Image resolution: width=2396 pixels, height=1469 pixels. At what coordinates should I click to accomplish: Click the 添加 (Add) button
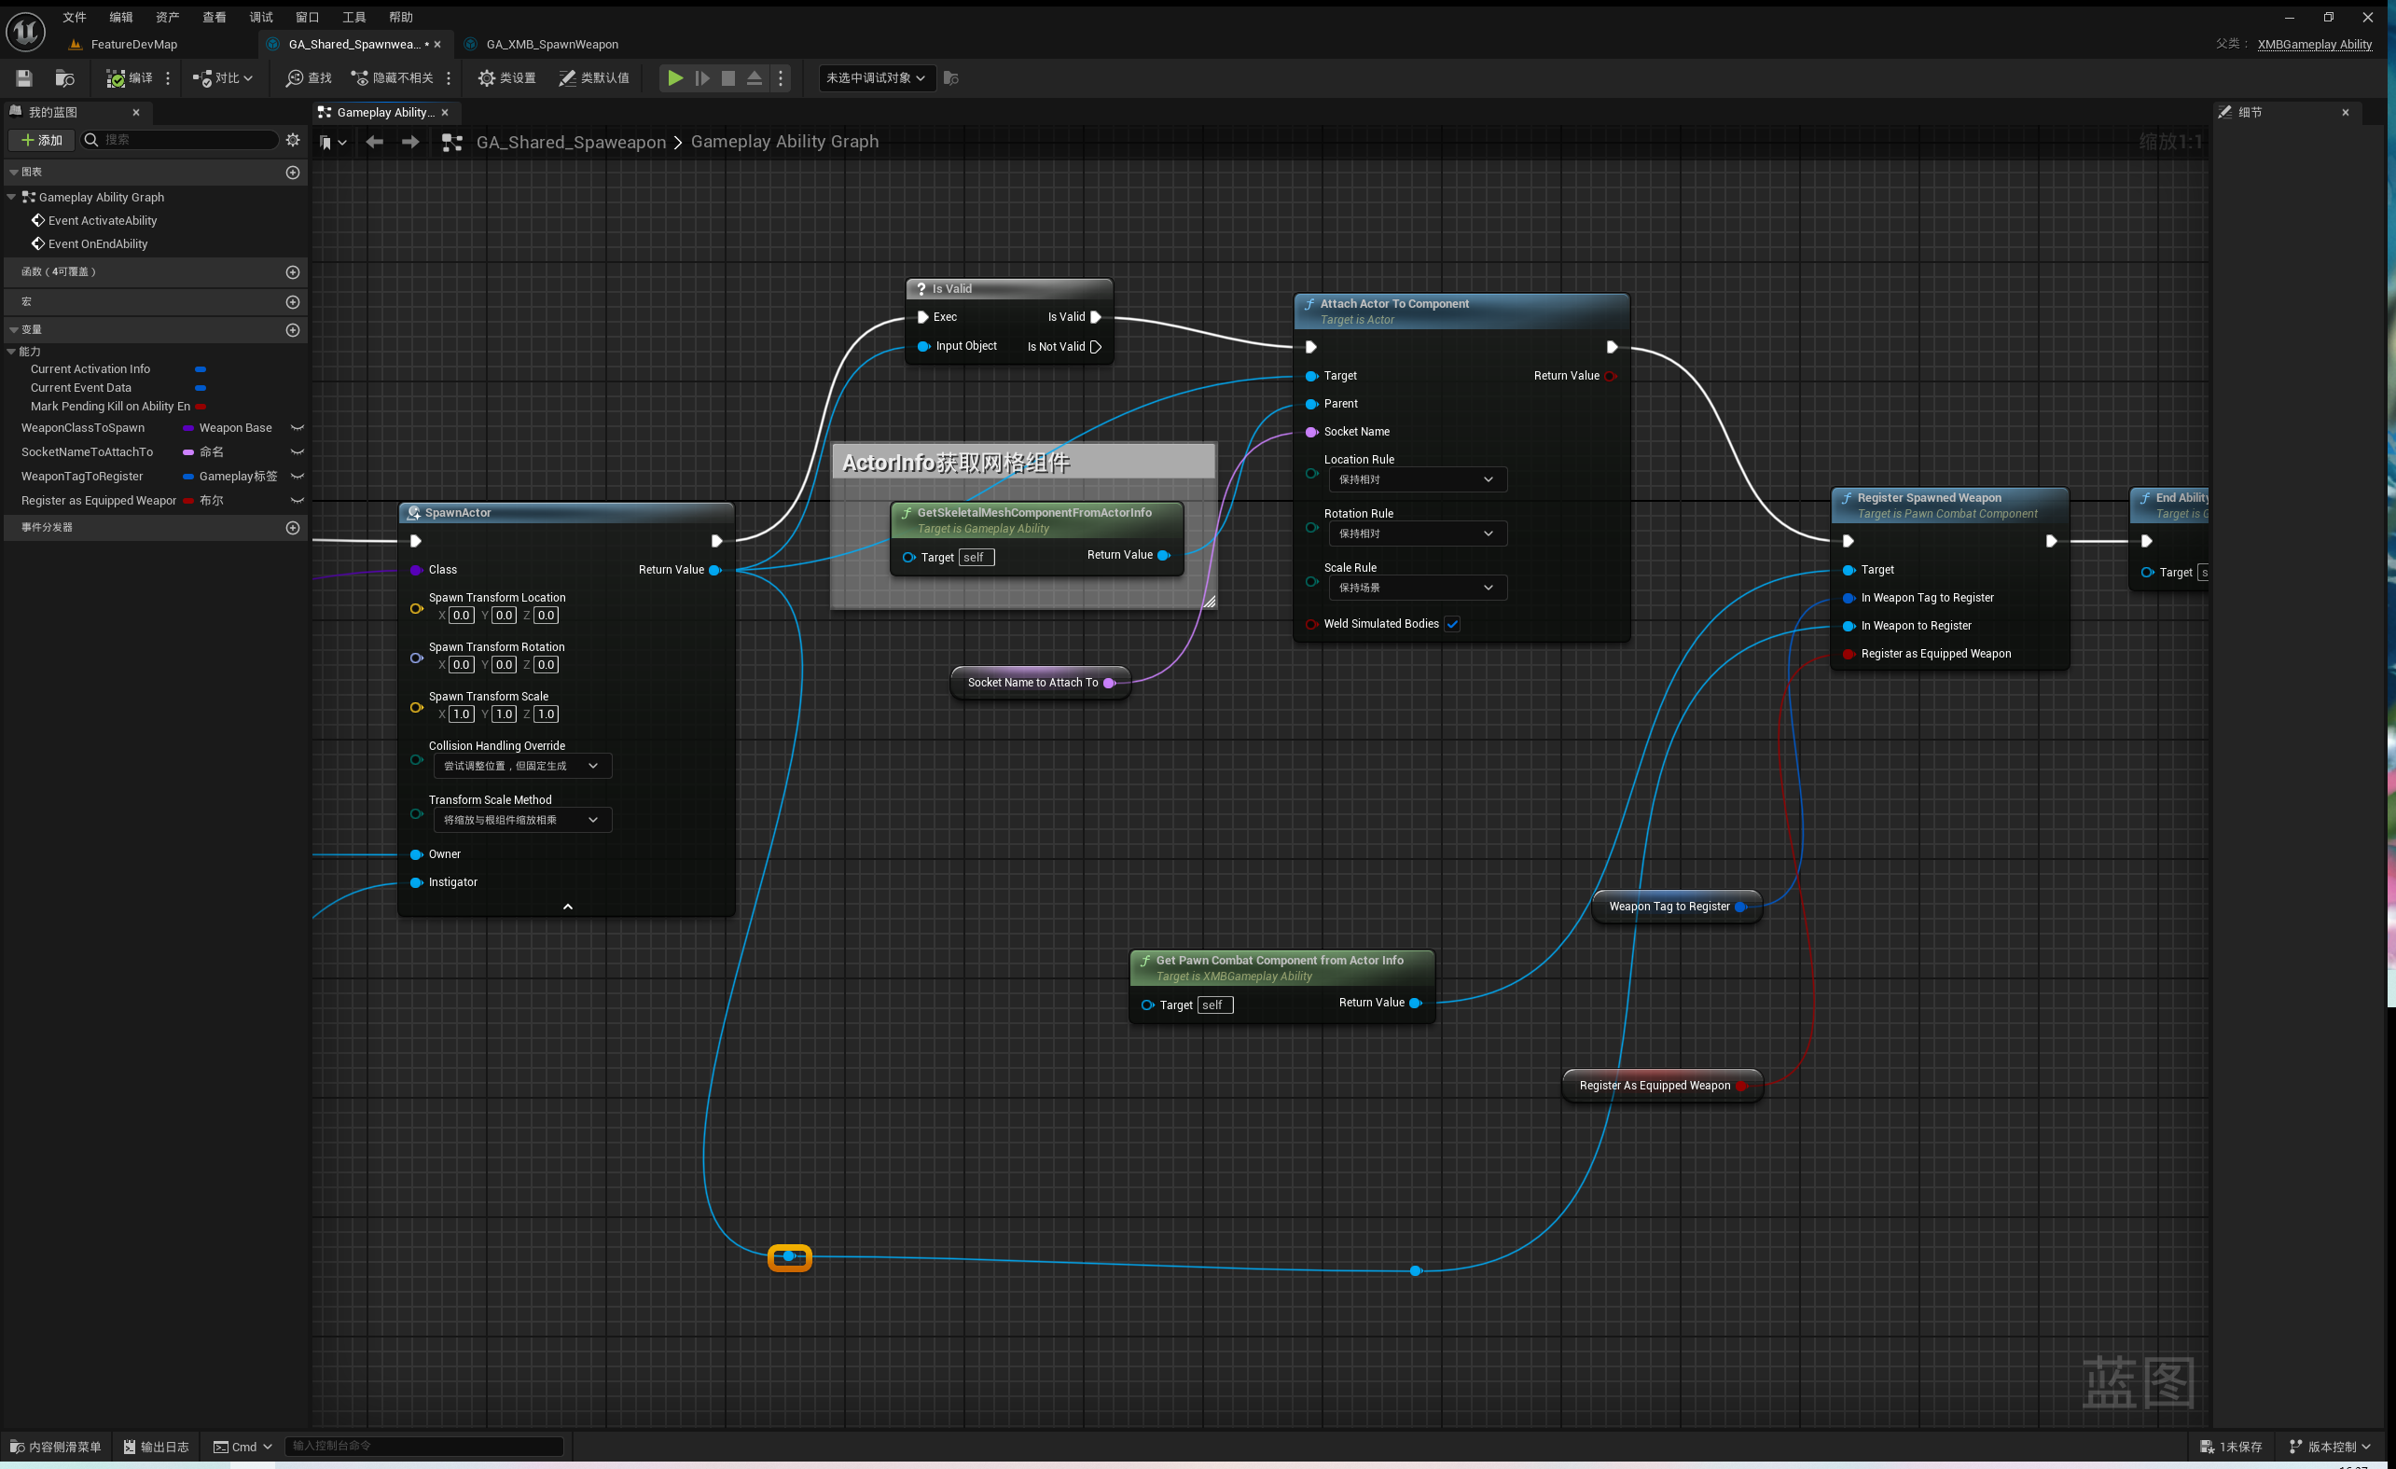tap(41, 140)
